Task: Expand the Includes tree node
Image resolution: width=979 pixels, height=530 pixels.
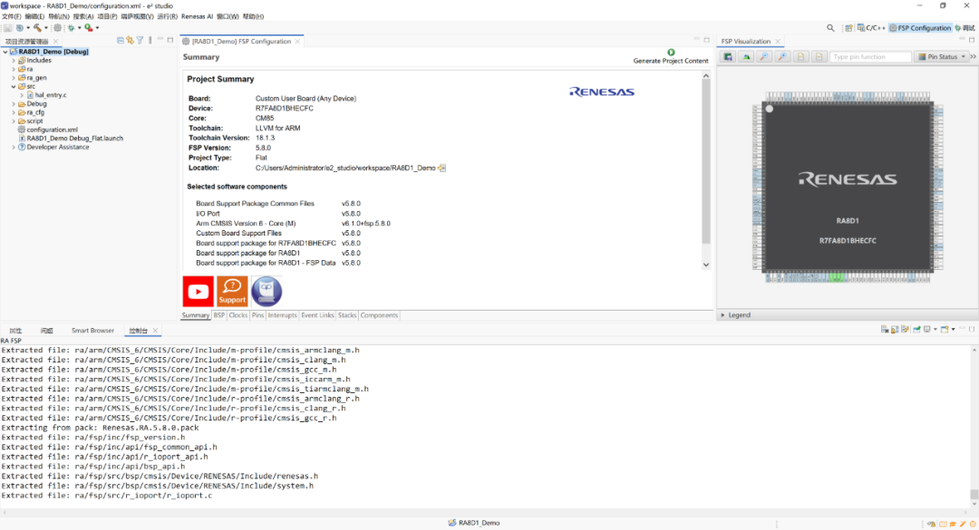Action: point(14,61)
